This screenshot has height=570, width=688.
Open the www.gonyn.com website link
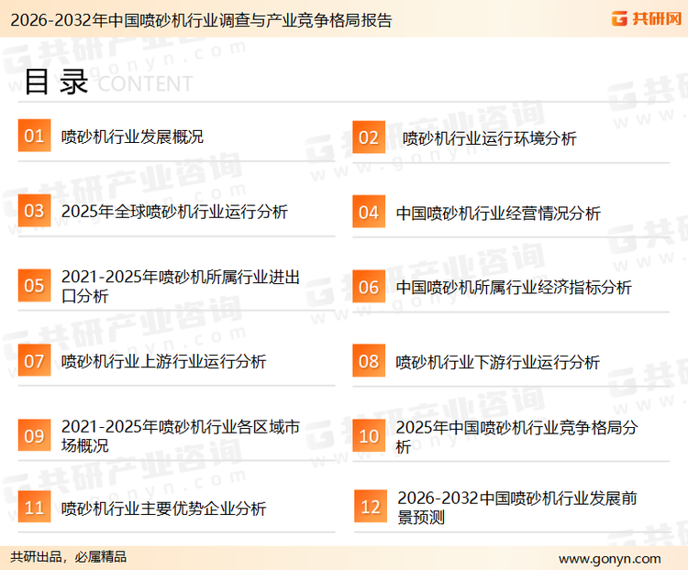click(609, 557)
